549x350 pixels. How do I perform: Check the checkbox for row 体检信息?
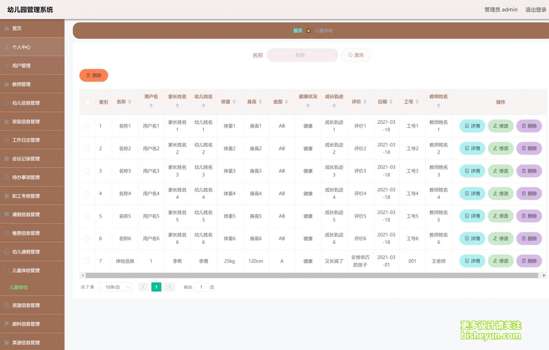(87, 261)
